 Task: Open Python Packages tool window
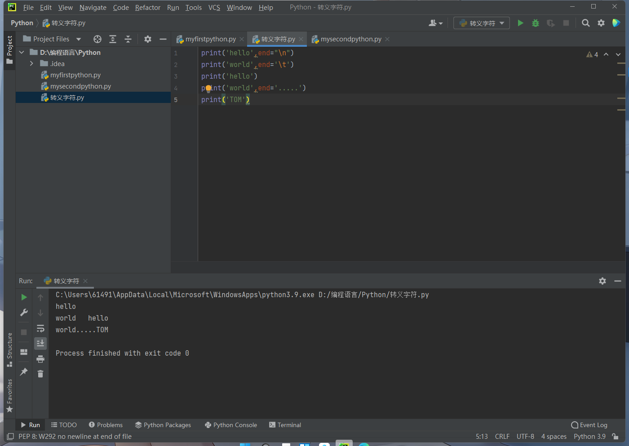click(163, 425)
